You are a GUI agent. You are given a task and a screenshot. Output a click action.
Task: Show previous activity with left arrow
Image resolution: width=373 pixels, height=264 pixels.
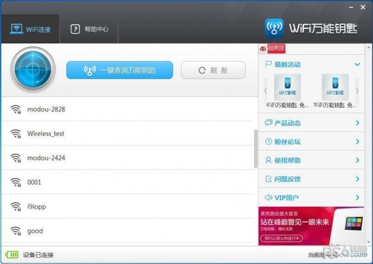click(x=265, y=90)
